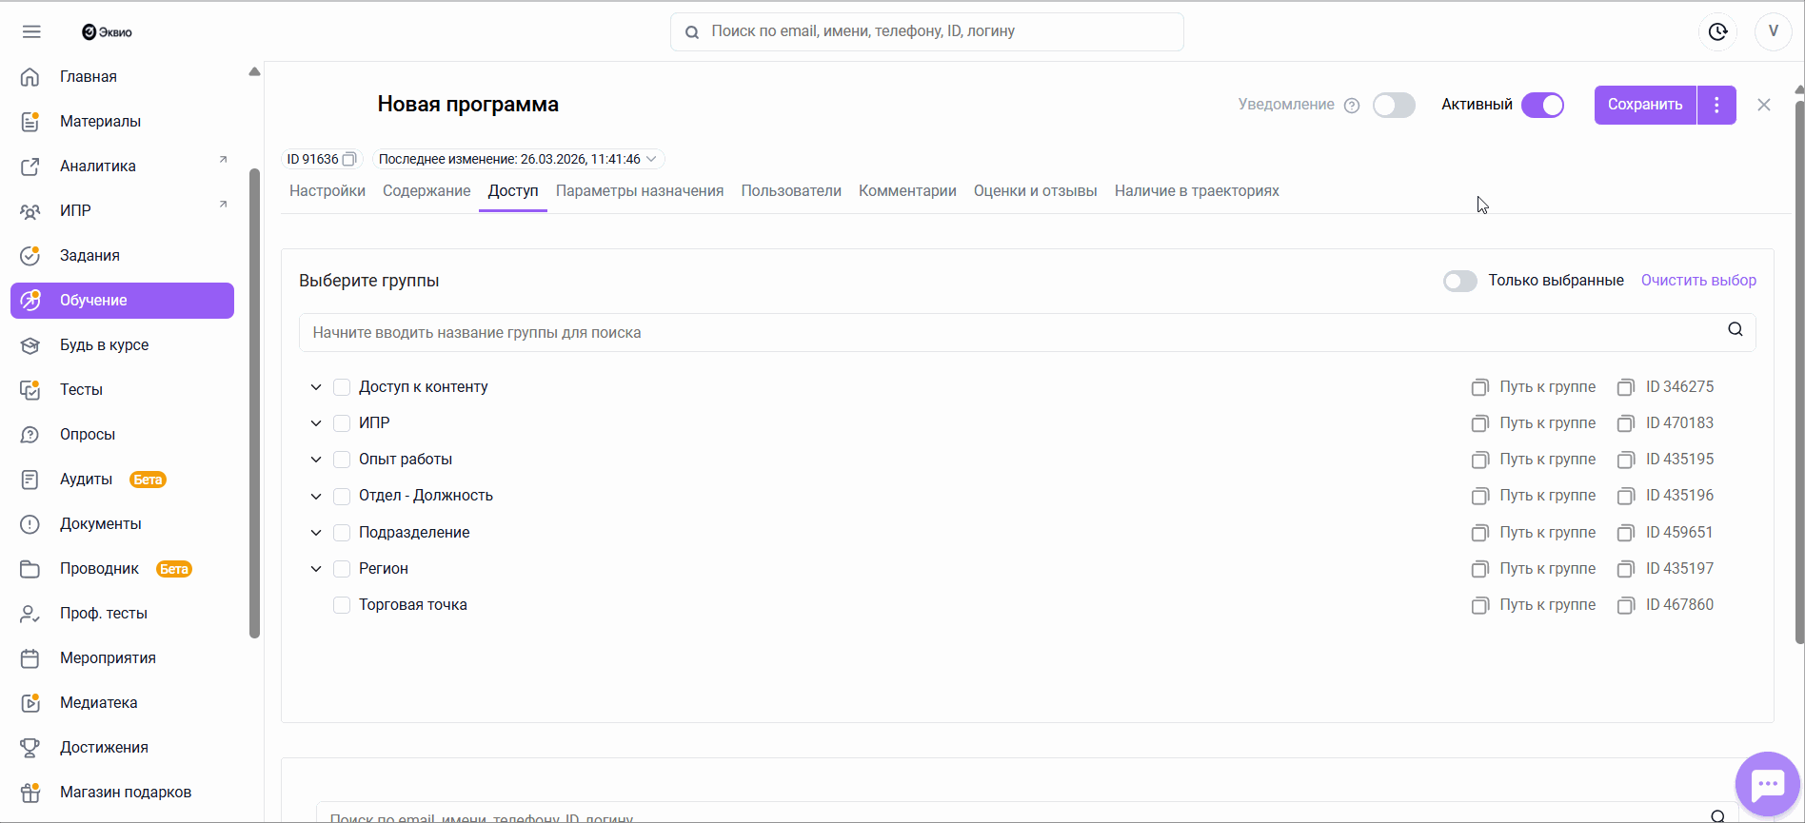Copy ID 435197 icon
1805x823 pixels.
1626,569
